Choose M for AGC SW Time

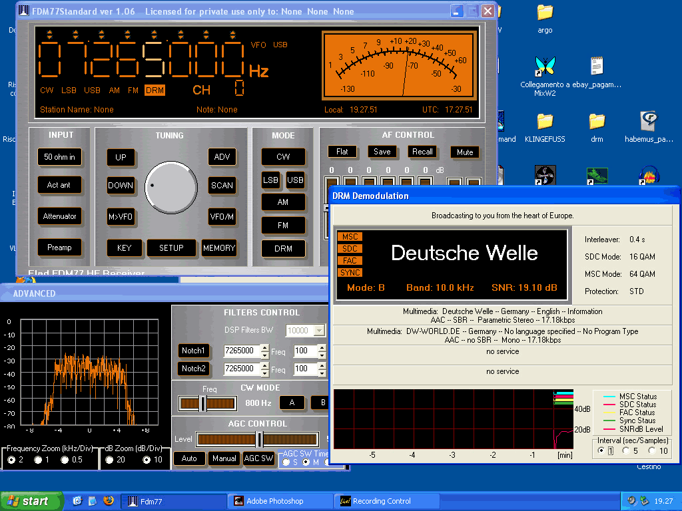pyautogui.click(x=306, y=462)
